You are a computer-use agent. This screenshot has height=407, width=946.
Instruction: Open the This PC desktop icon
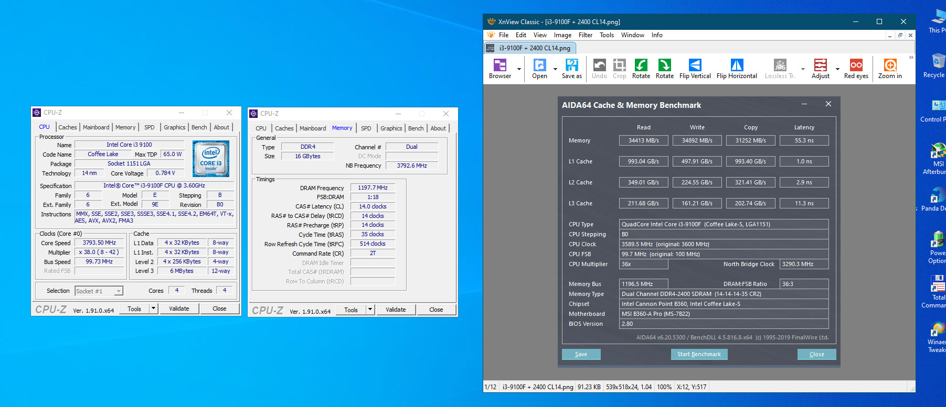(937, 21)
